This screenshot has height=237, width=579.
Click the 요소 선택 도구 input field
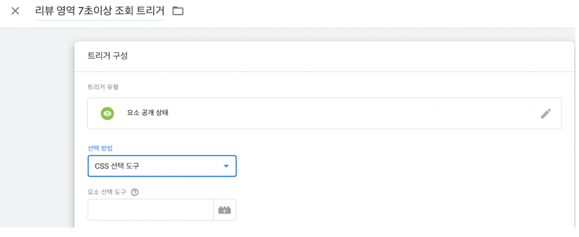pos(150,210)
